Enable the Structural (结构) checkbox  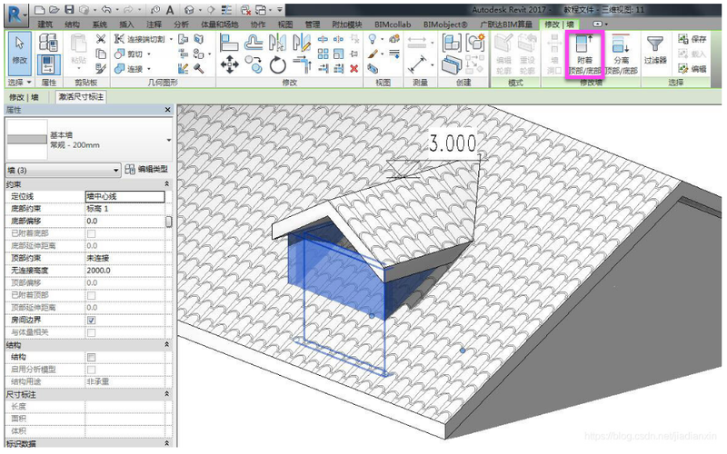point(91,357)
